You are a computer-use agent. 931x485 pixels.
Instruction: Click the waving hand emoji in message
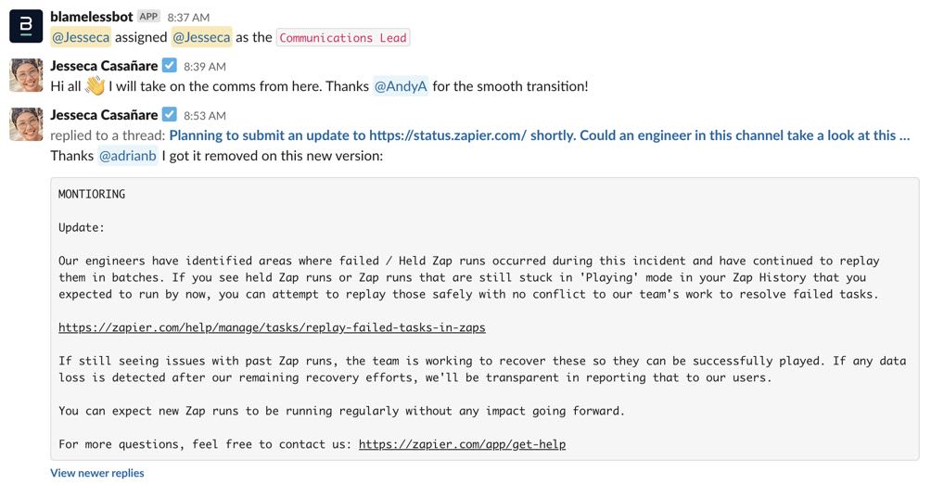(96, 86)
